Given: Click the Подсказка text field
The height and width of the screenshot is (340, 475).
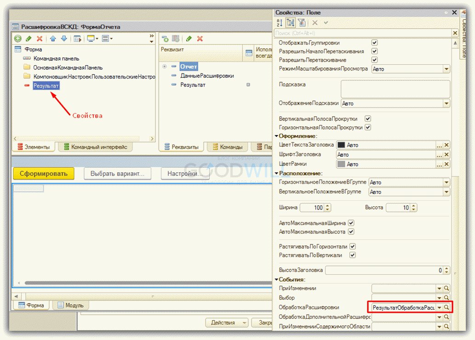Looking at the screenshot, I should tap(395, 88).
